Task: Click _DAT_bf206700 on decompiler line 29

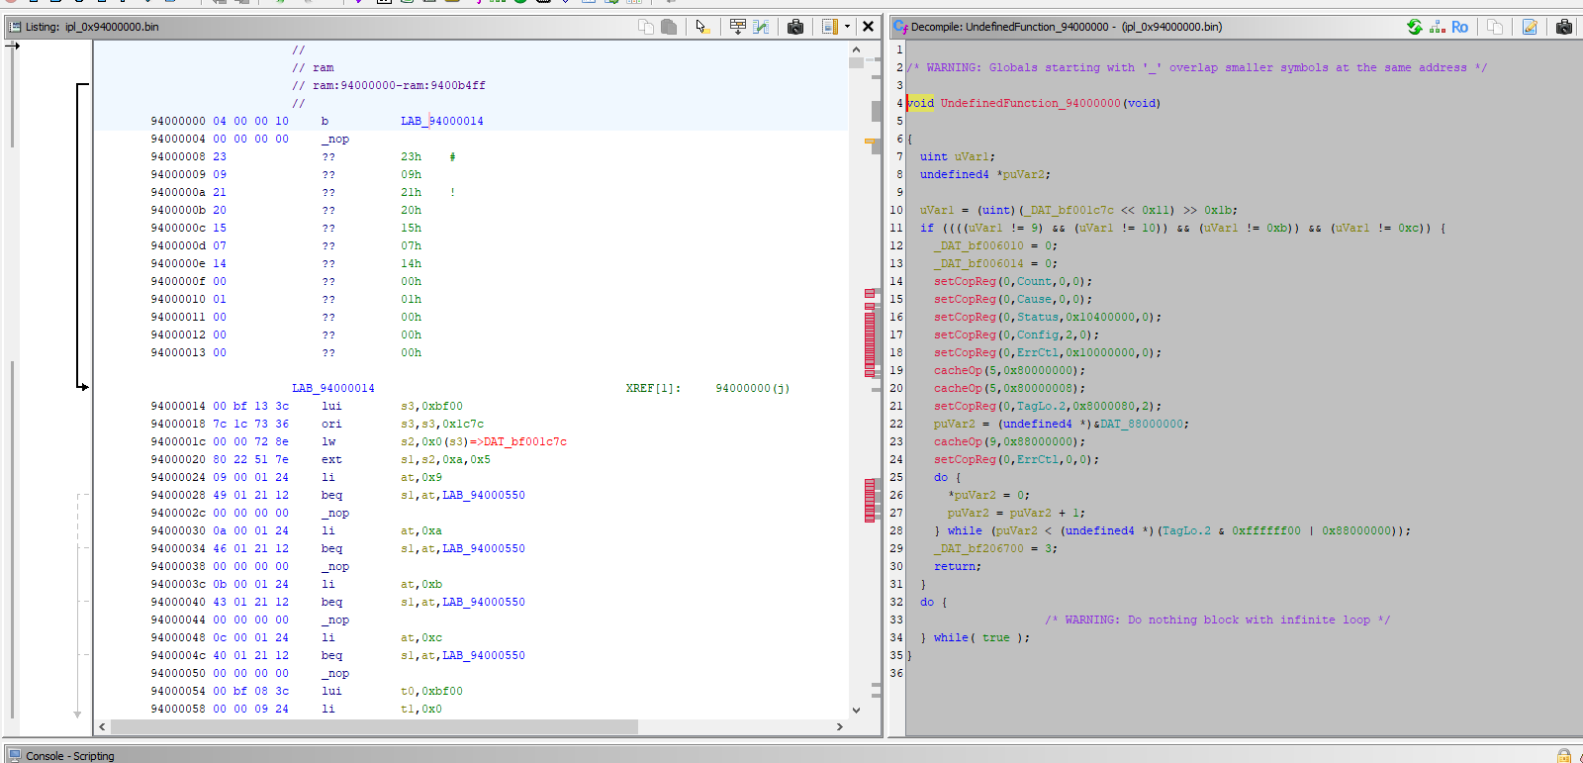Action: 979,548
